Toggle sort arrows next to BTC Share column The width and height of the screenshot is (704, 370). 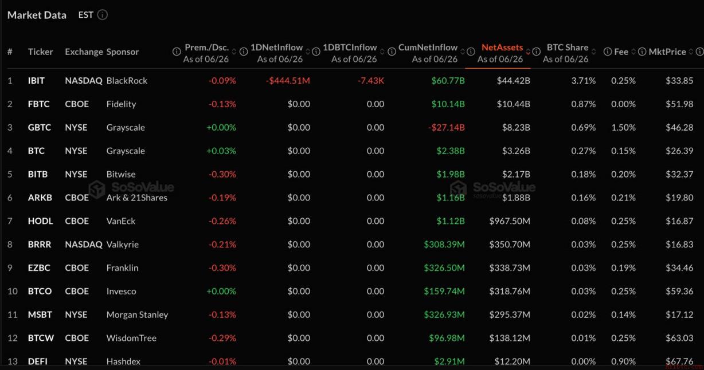(594, 52)
